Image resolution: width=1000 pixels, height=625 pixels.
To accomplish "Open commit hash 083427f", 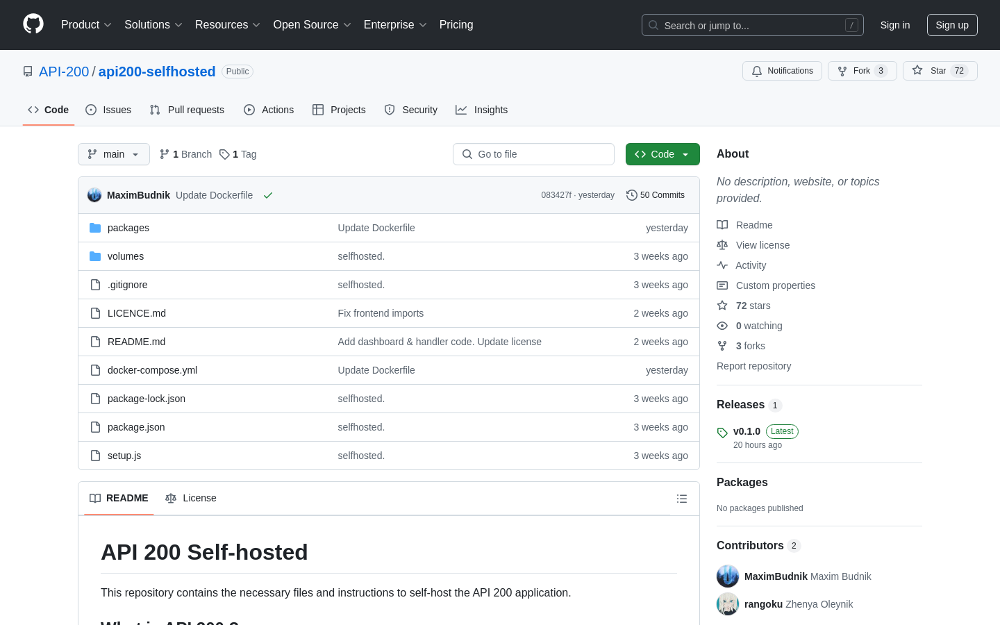I will click(556, 195).
